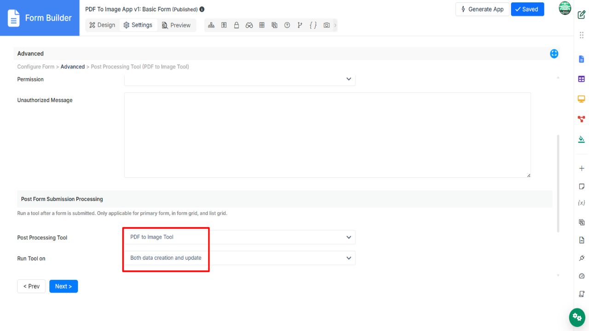Image resolution: width=589 pixels, height=331 pixels.
Task: Click the binoculars icon in the toolbar
Action: (249, 25)
